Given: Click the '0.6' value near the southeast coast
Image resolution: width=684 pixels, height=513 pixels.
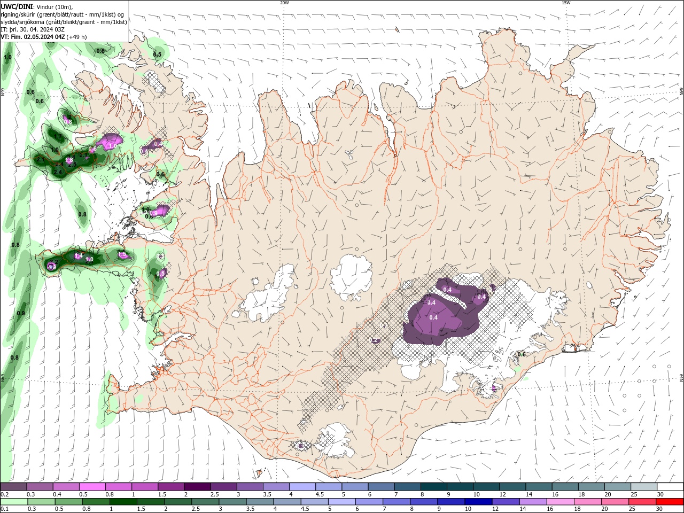Looking at the screenshot, I should tap(522, 354).
